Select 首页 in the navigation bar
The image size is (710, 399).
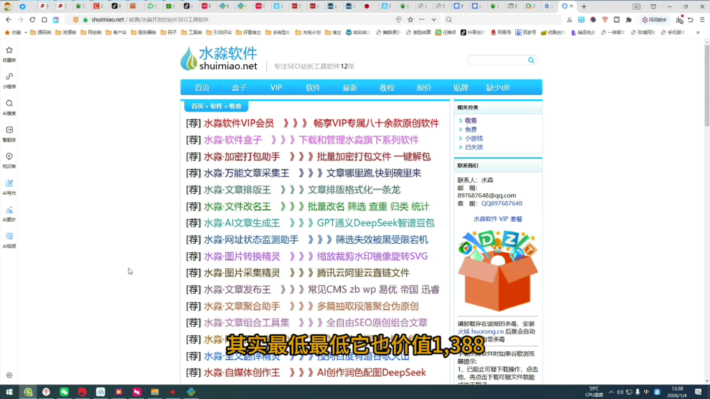tap(201, 87)
